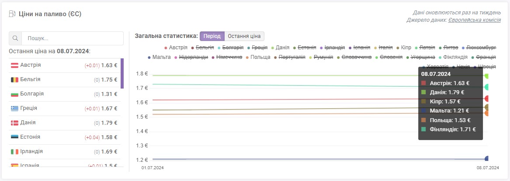Toggle Австрія series in chart legend

pos(176,48)
